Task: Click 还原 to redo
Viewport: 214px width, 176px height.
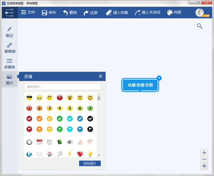Action: pyautogui.click(x=91, y=13)
